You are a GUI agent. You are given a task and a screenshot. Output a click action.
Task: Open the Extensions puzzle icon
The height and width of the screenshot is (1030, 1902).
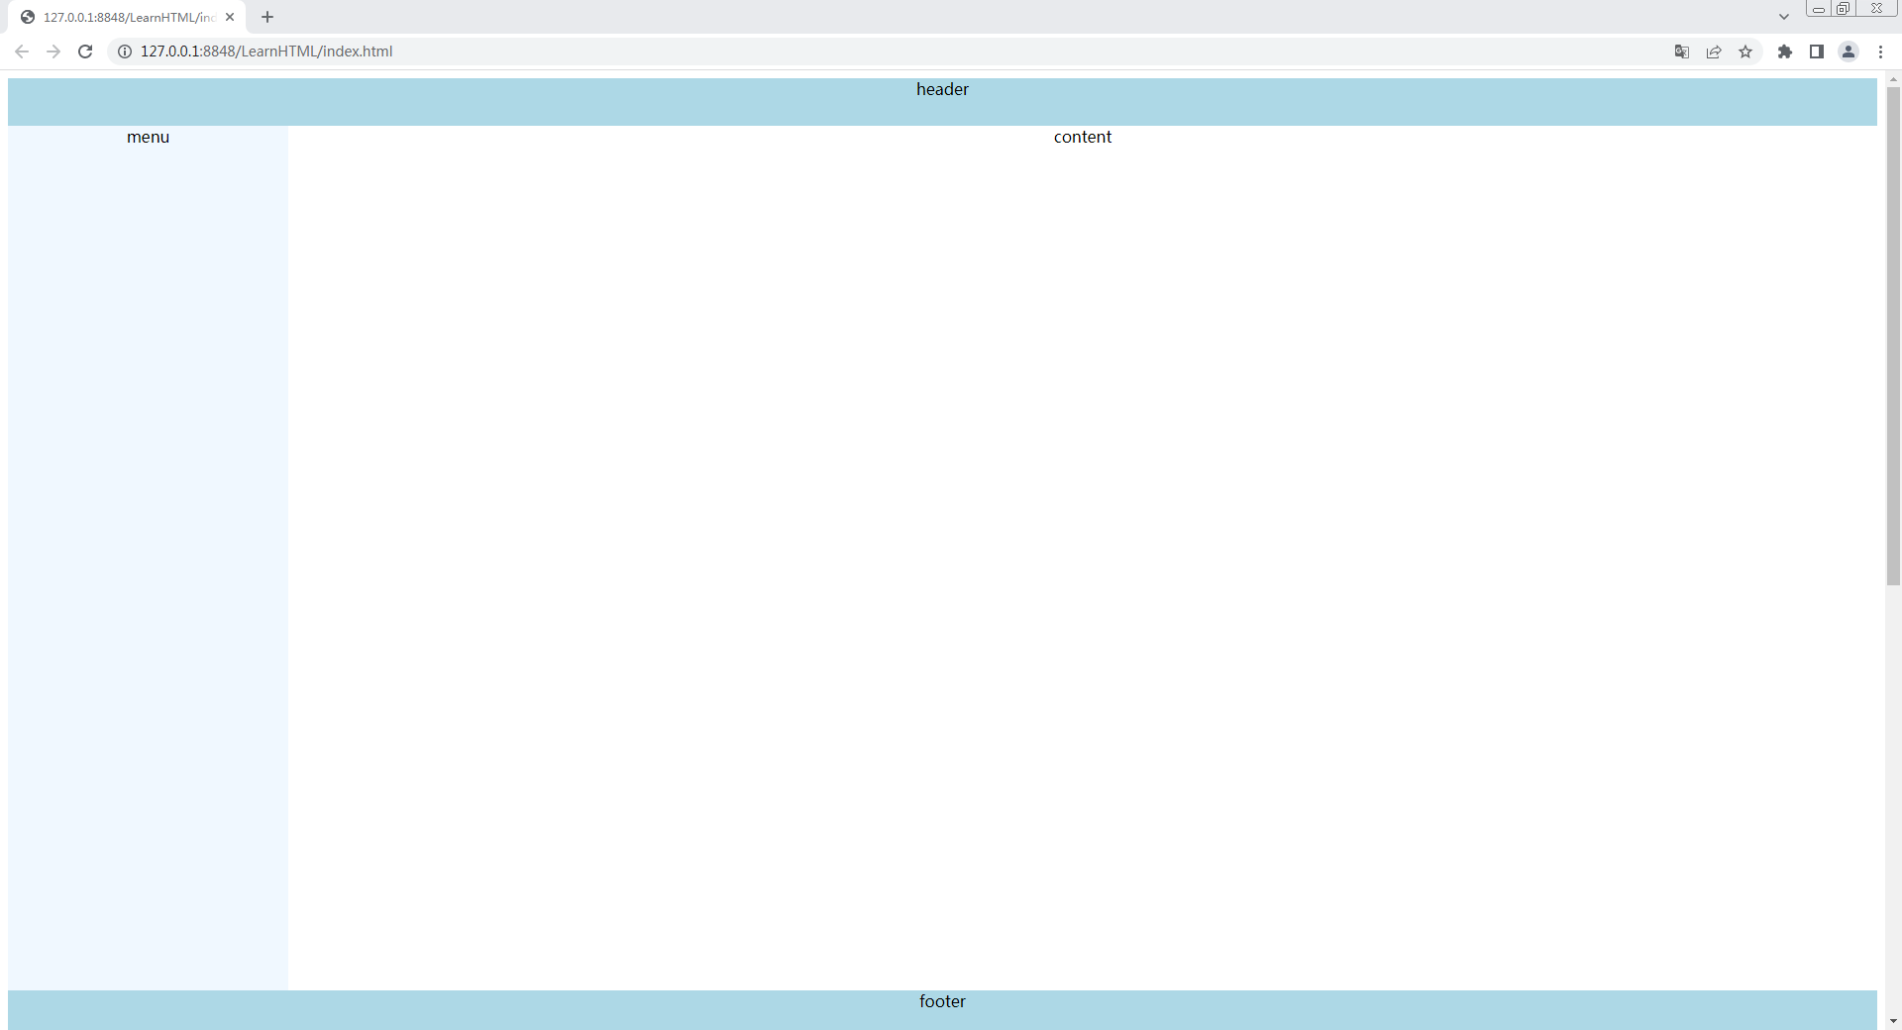click(x=1785, y=51)
